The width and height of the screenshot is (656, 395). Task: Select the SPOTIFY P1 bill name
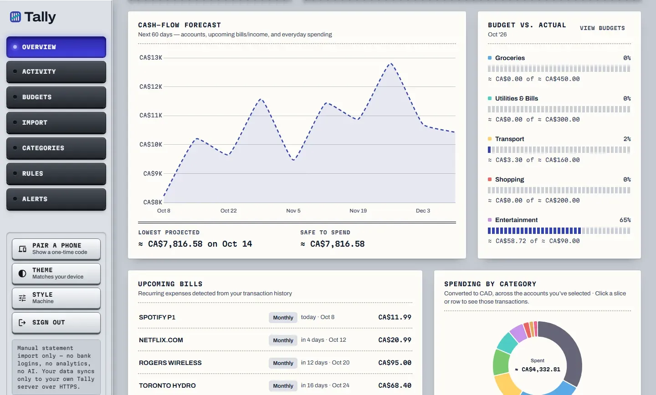(157, 317)
